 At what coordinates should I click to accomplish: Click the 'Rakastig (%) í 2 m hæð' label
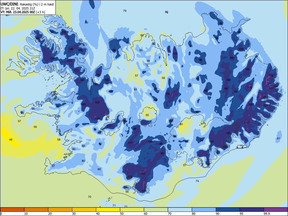click(x=37, y=4)
